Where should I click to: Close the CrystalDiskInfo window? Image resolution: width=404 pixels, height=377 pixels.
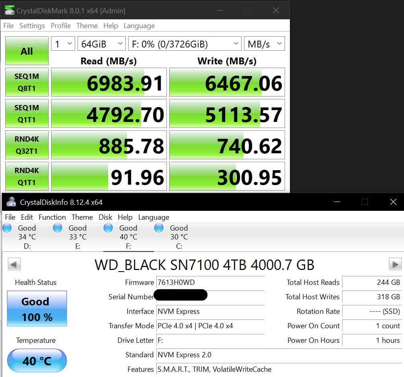pyautogui.click(x=393, y=202)
